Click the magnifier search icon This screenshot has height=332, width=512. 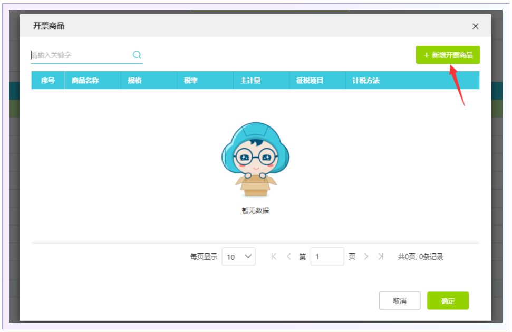pos(137,55)
